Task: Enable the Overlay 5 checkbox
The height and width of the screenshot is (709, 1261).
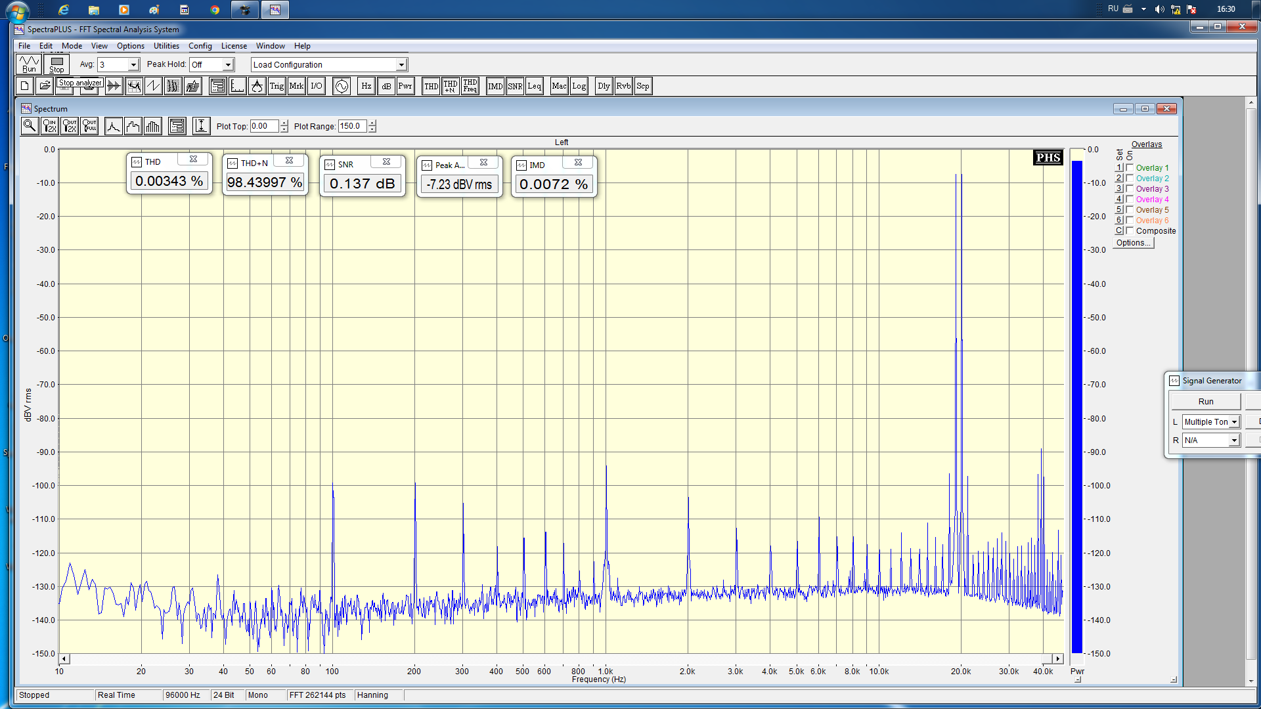Action: 1130,209
